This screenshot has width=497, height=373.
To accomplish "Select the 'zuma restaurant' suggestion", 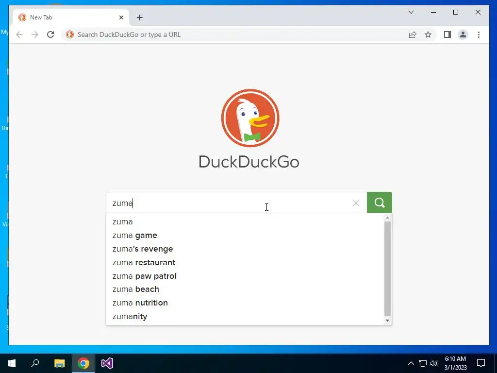I will pyautogui.click(x=245, y=263).
